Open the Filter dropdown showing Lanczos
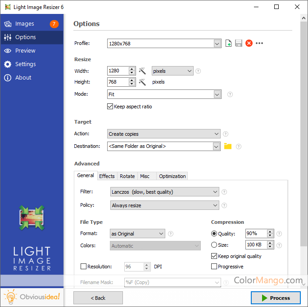308x307 pixels. (x=165, y=192)
